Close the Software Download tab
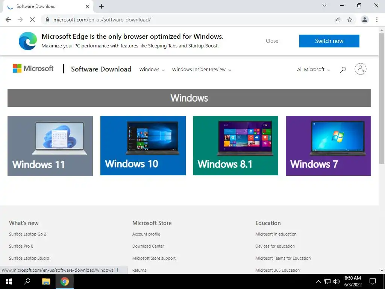 click(87, 6)
